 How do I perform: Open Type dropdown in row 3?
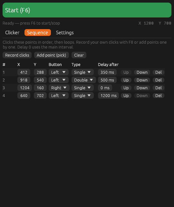tap(82, 88)
